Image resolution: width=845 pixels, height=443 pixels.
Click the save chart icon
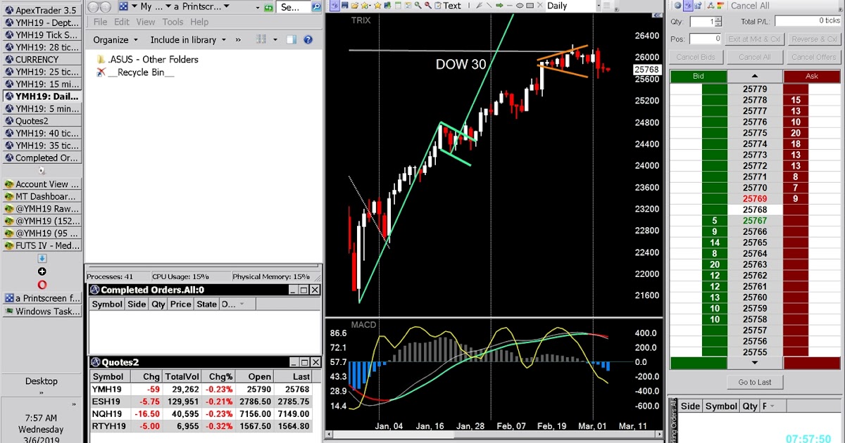tap(344, 6)
